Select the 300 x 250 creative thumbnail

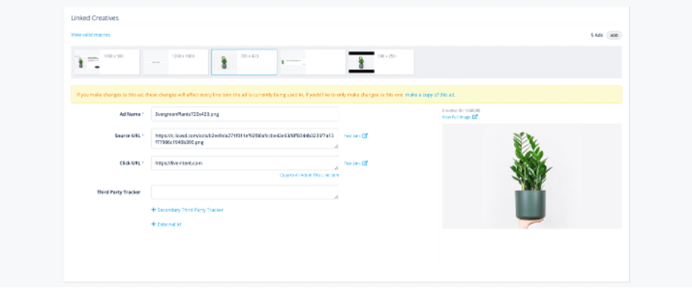point(381,62)
